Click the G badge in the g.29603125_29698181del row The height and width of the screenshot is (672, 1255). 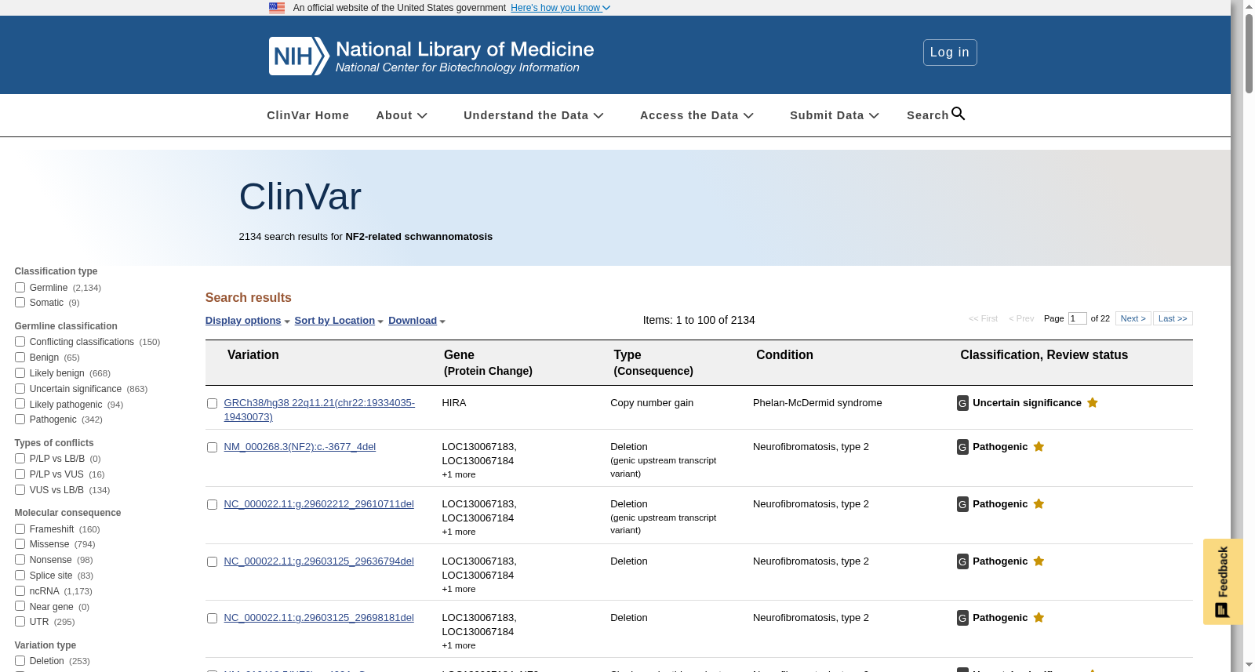[962, 618]
